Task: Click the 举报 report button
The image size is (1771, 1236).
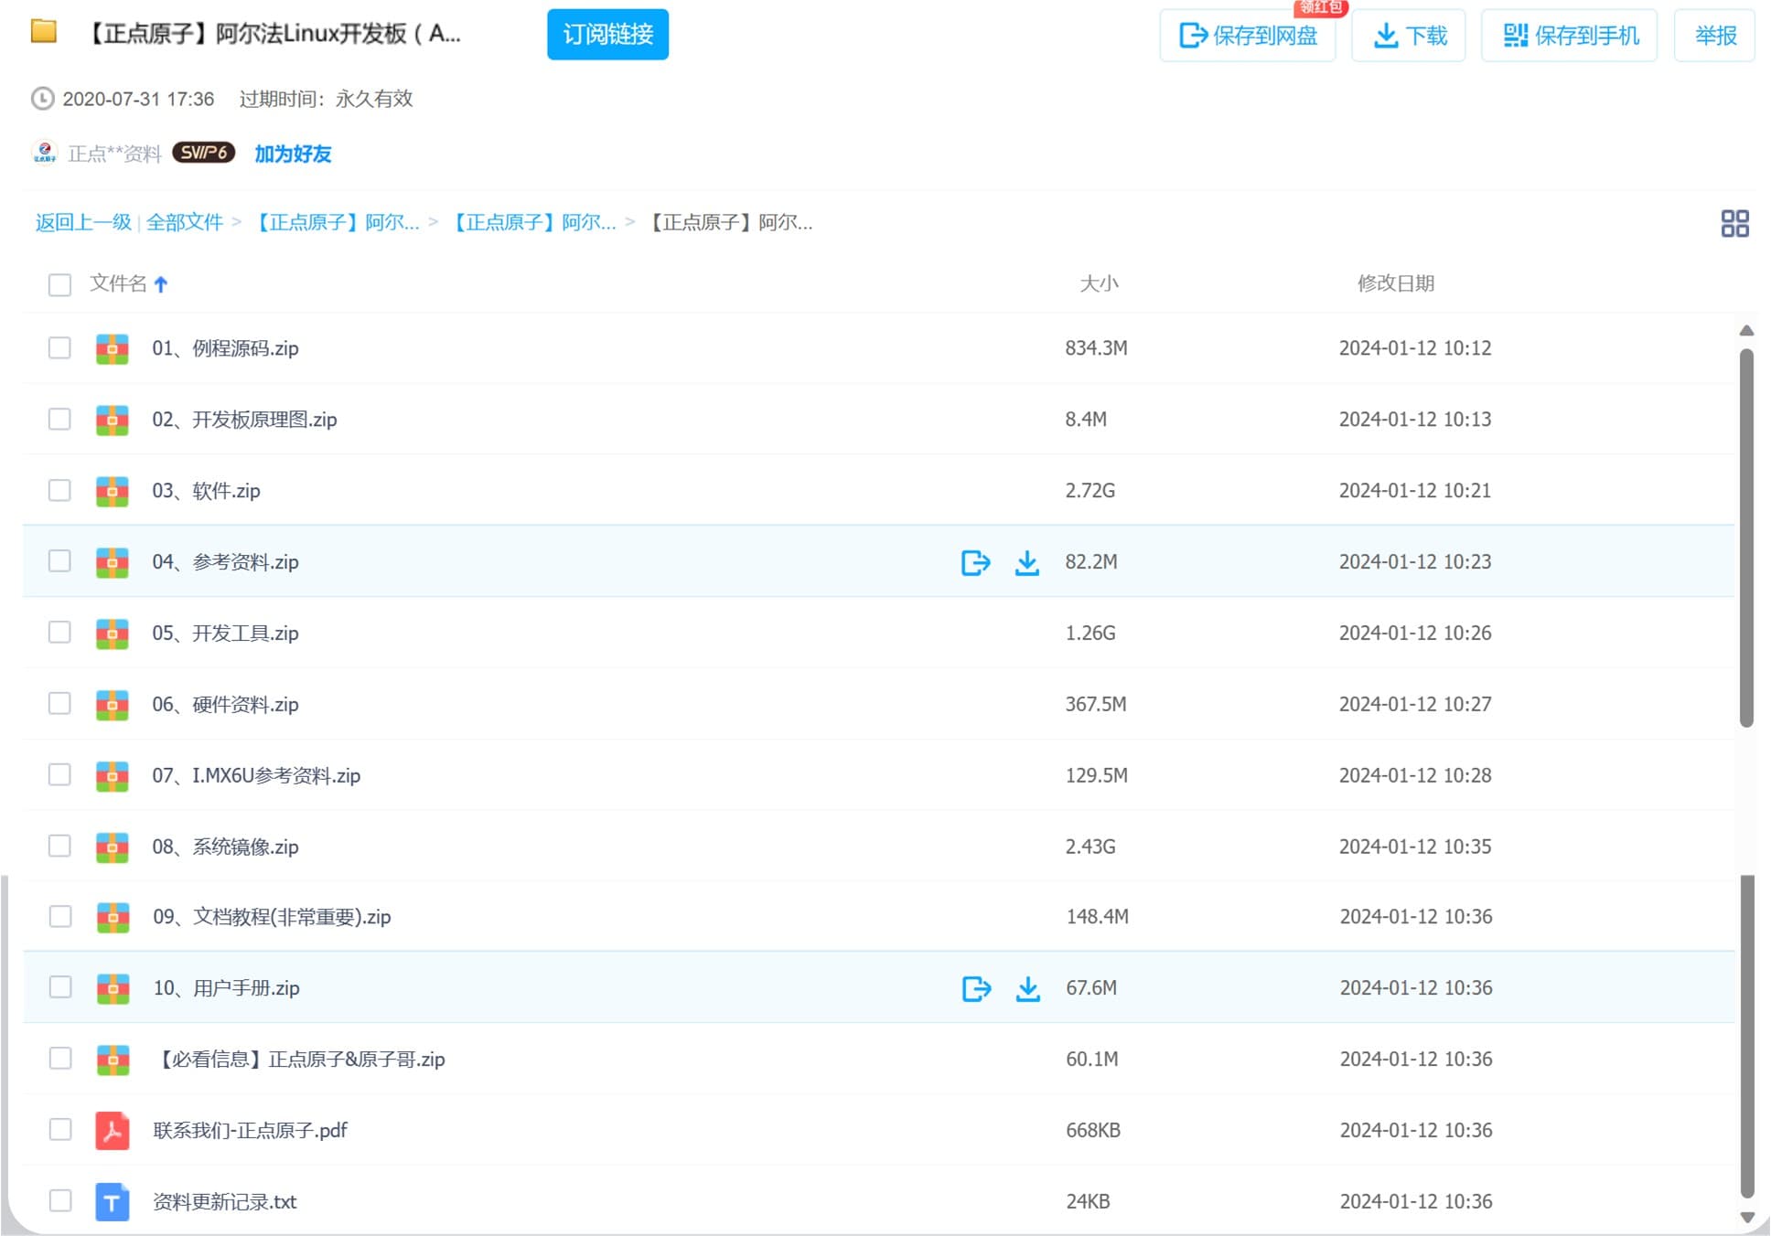Action: 1714,36
